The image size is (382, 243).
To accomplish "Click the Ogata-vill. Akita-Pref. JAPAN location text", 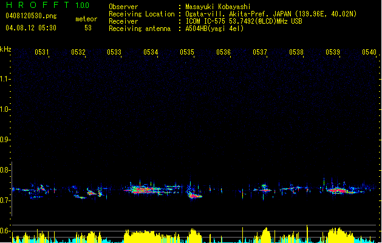I will tap(271, 14).
